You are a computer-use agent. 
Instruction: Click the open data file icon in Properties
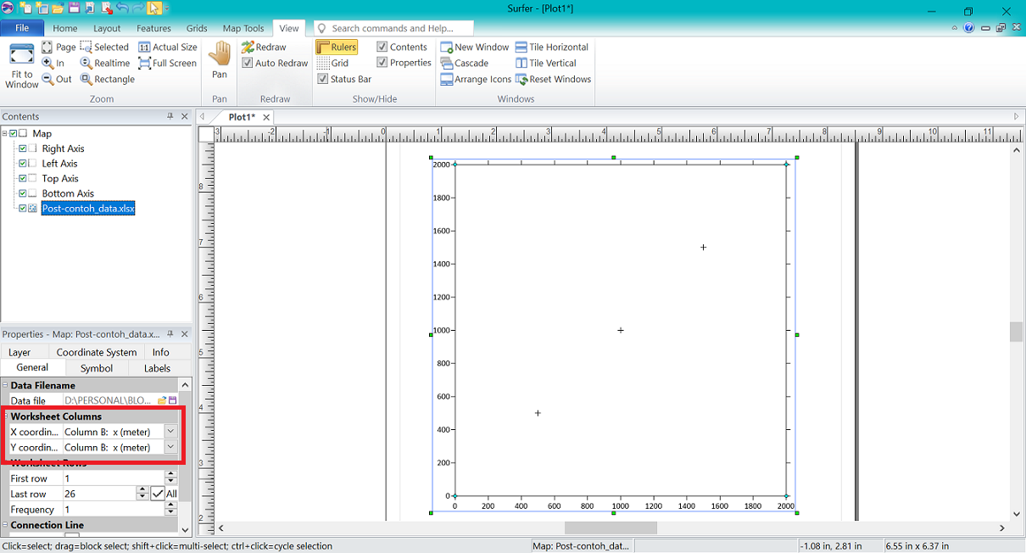pos(162,400)
